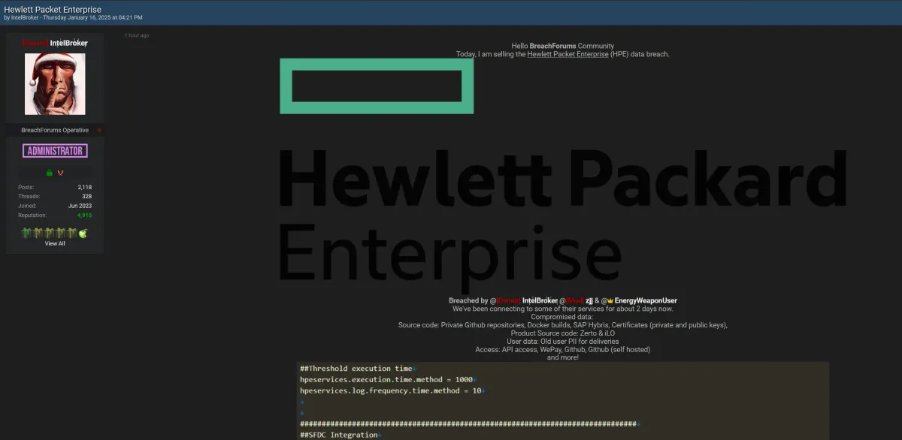Click the green padlock icon under Administrator badge
The width and height of the screenshot is (902, 440).
tap(50, 172)
